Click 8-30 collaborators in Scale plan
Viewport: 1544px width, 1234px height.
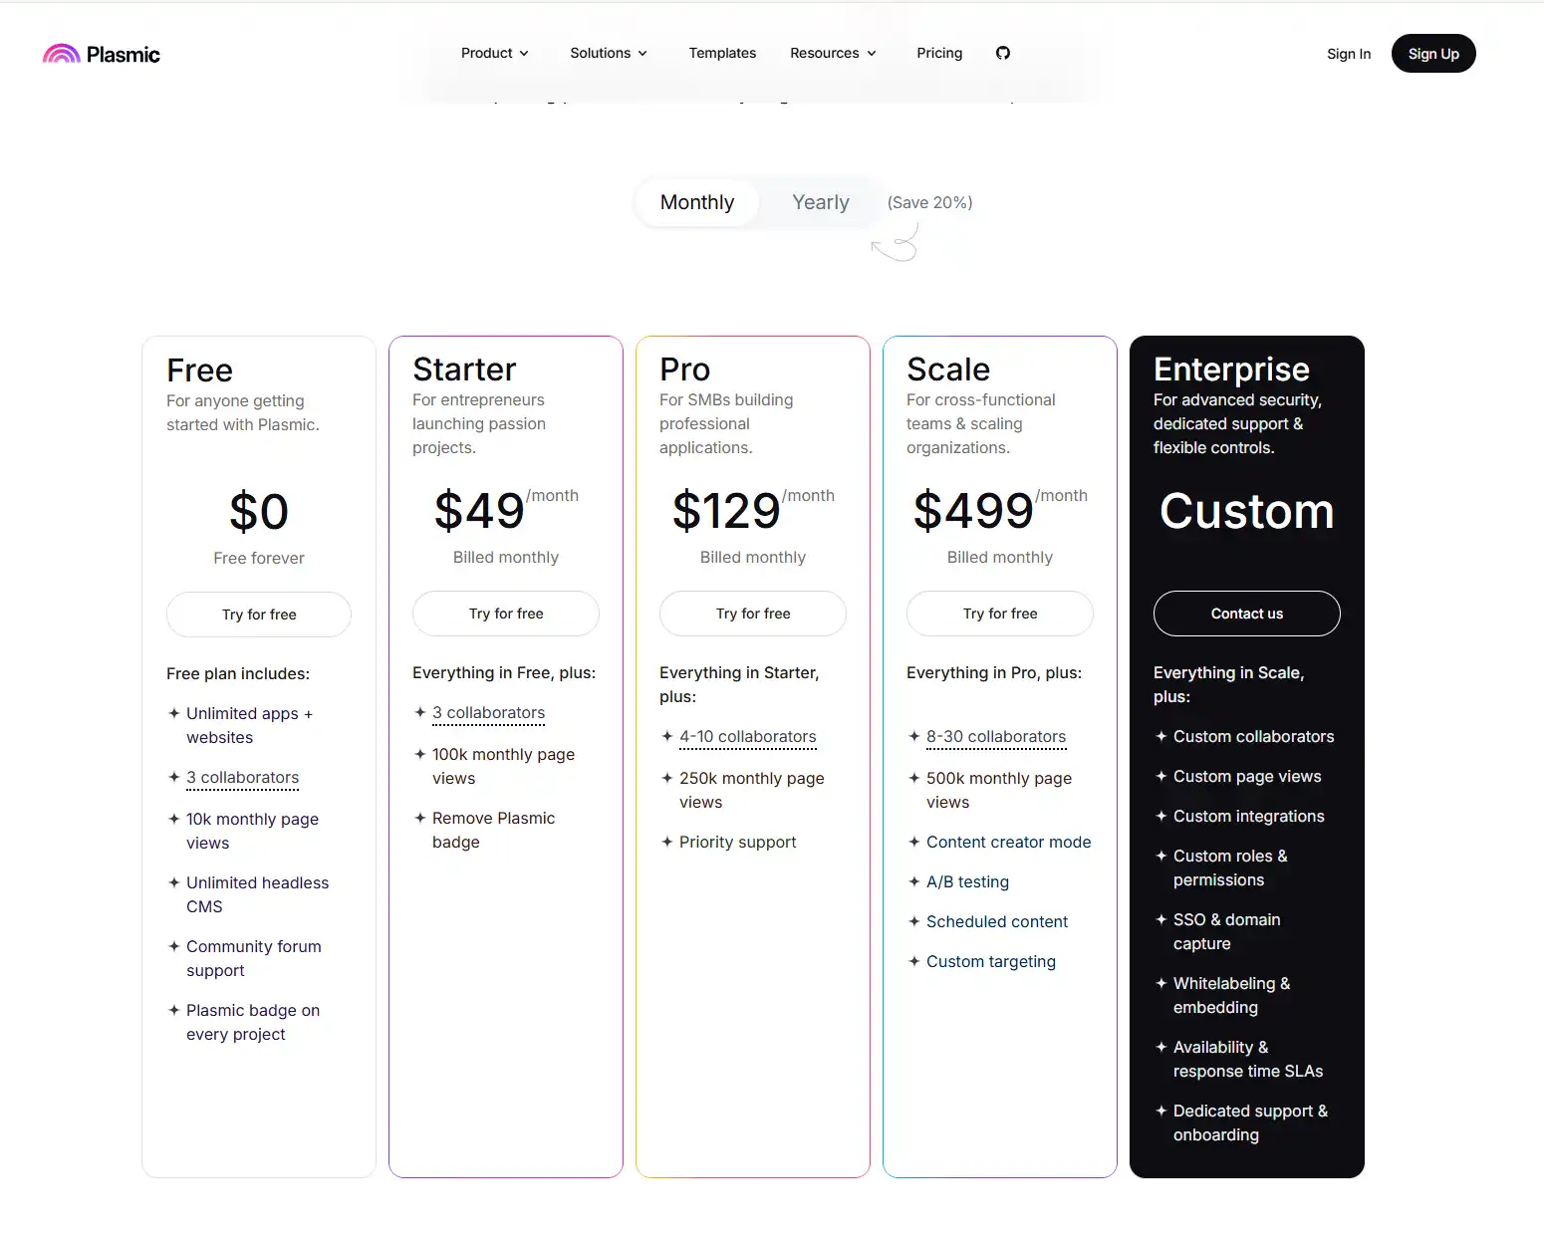pyautogui.click(x=995, y=736)
